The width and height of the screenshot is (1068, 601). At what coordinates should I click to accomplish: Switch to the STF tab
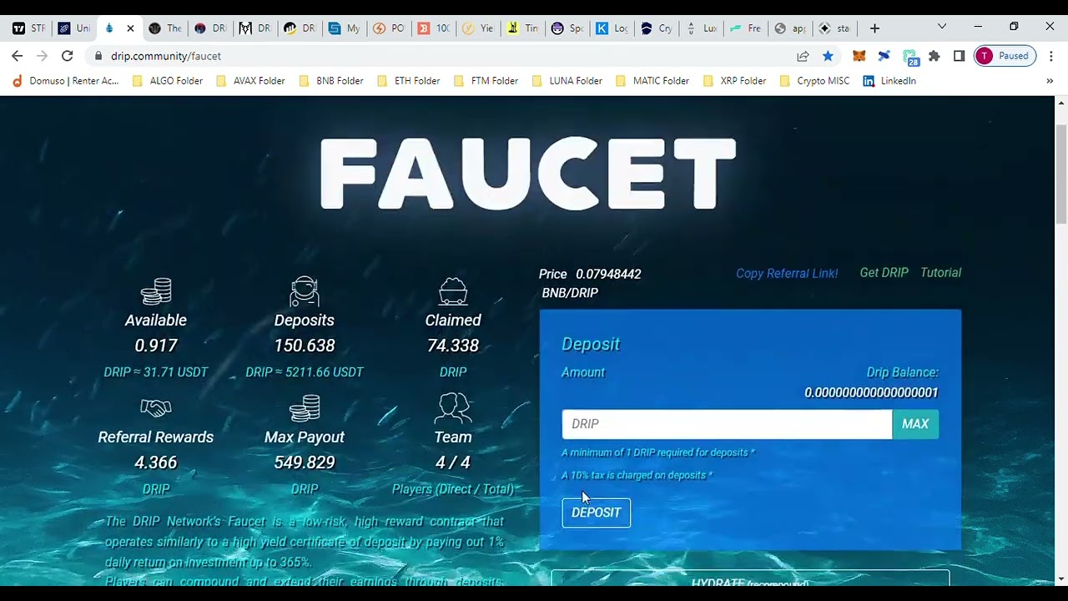click(x=29, y=28)
